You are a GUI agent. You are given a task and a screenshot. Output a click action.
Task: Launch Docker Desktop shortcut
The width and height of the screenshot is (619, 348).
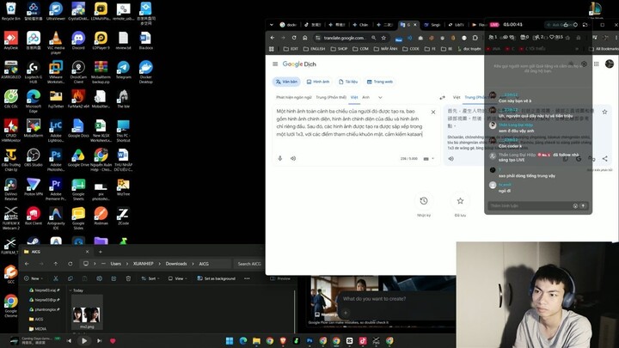click(145, 71)
